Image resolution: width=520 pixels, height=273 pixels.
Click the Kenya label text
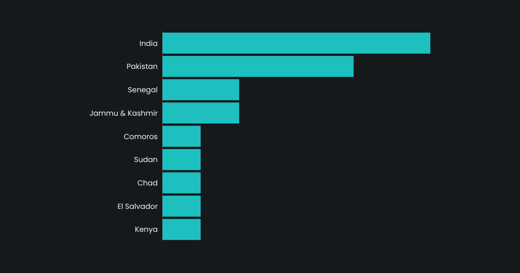(146, 230)
